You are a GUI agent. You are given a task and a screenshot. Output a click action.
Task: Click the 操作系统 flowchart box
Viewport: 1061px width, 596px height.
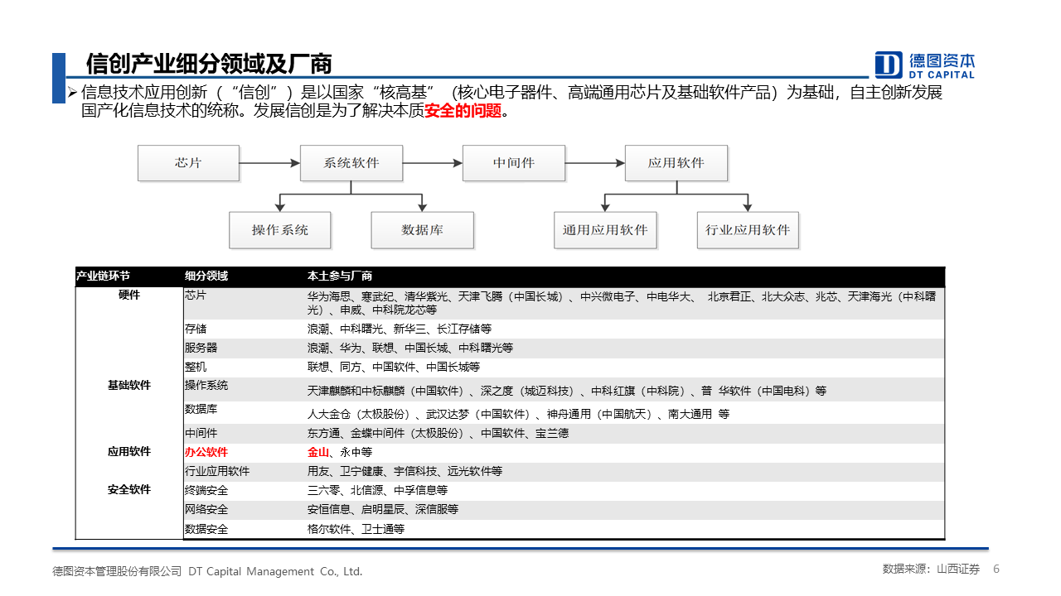pos(280,230)
